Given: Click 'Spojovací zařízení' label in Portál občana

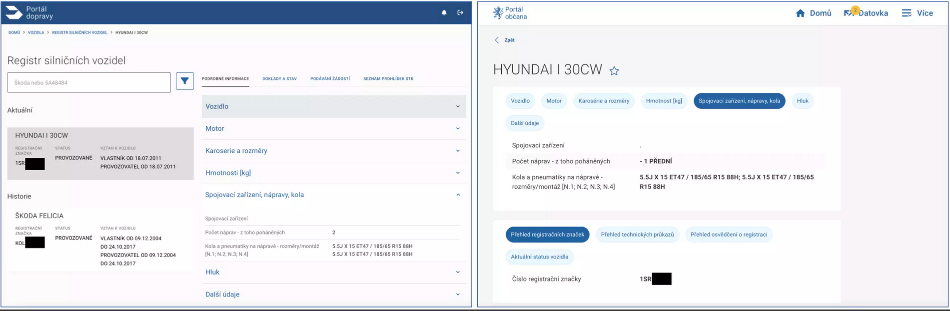Looking at the screenshot, I should (538, 145).
